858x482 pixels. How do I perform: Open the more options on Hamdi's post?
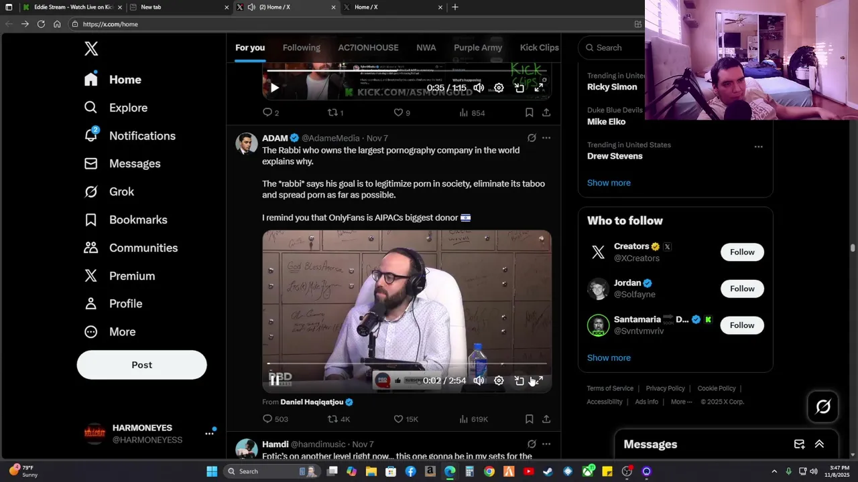[546, 444]
